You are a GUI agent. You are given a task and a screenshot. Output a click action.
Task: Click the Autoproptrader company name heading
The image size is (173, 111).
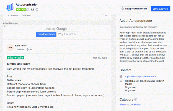point(27,4)
